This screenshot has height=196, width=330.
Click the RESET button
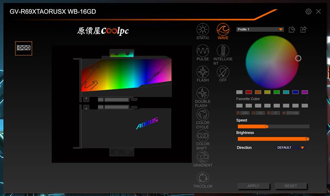pos(291,186)
